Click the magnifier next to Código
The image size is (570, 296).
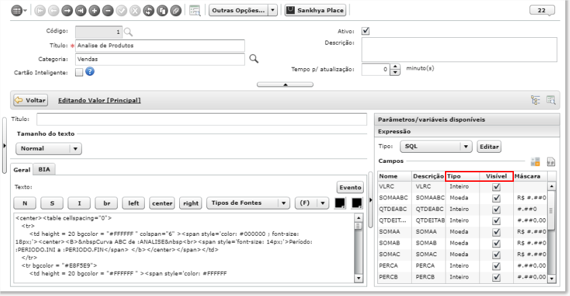tap(128, 32)
